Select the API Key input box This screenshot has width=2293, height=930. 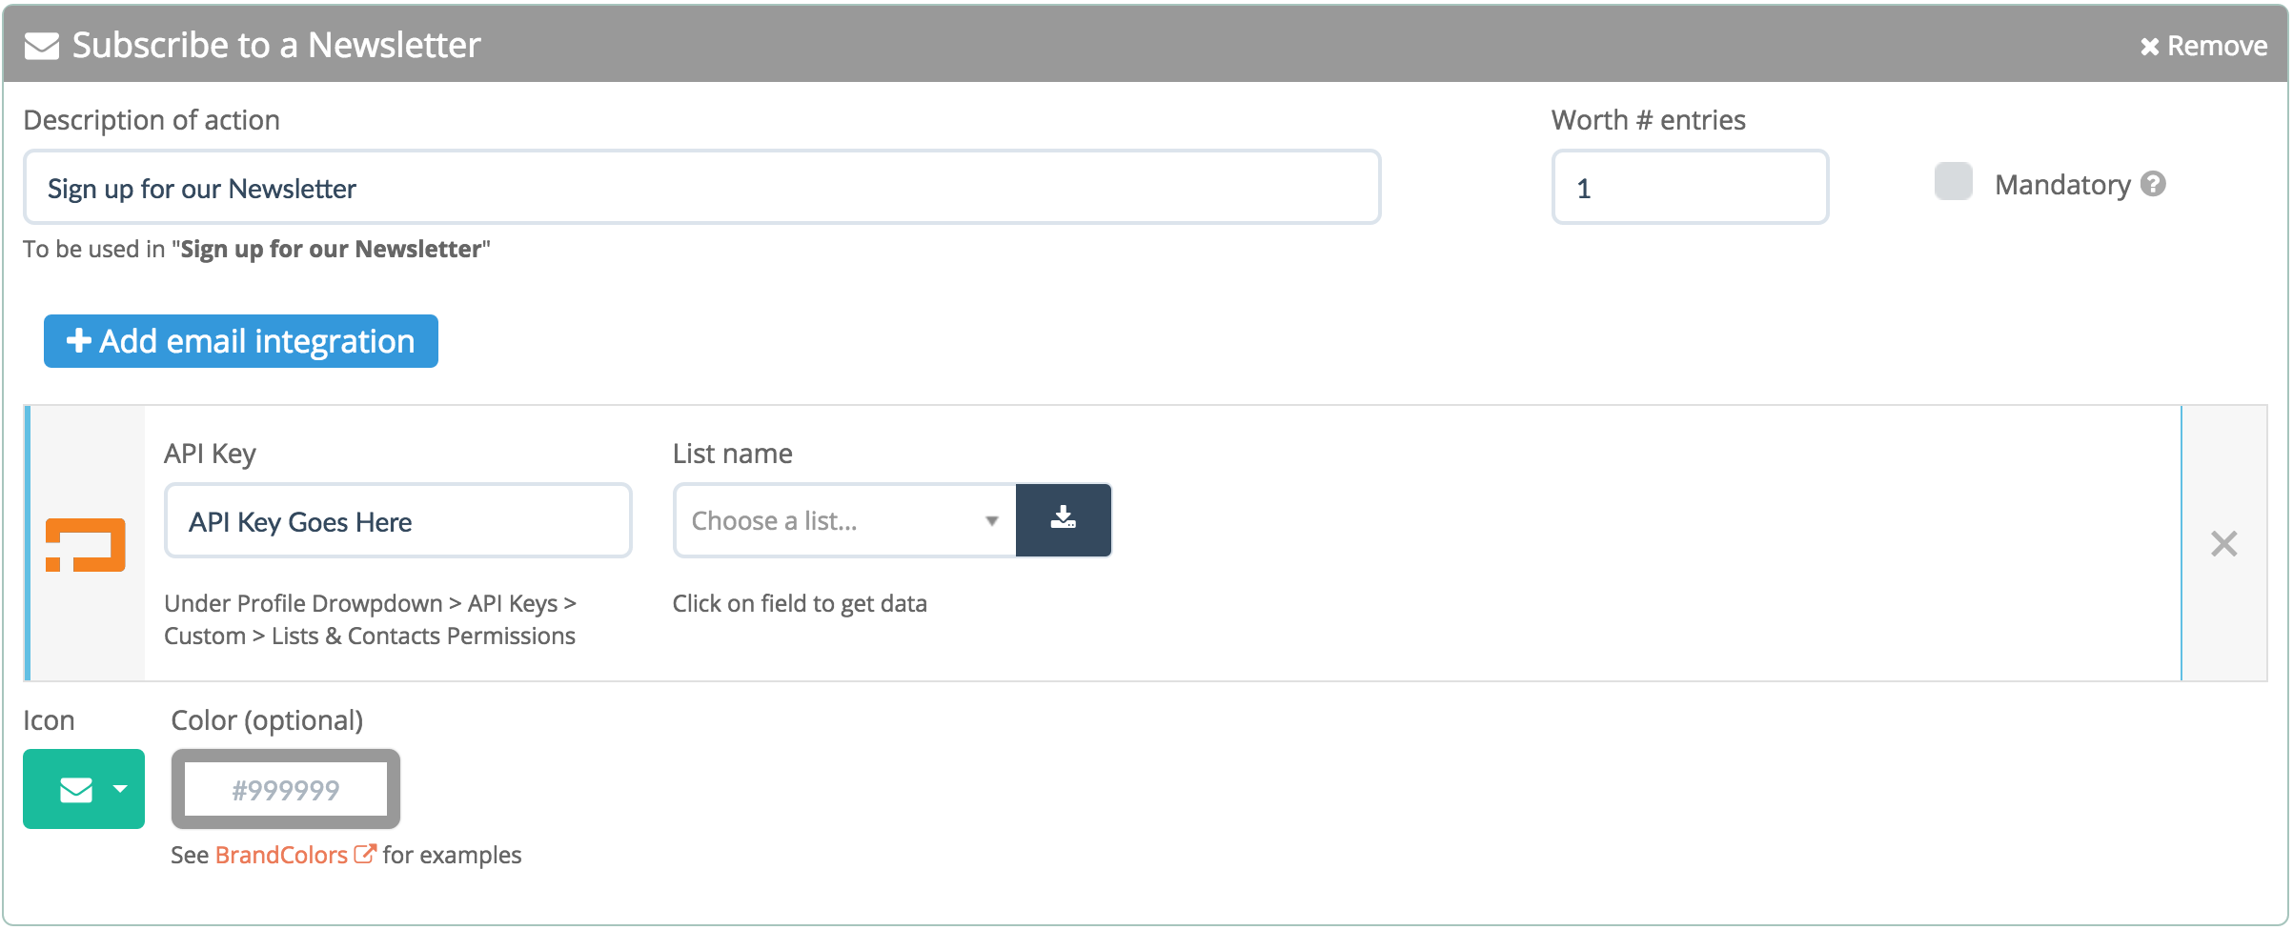(x=397, y=521)
